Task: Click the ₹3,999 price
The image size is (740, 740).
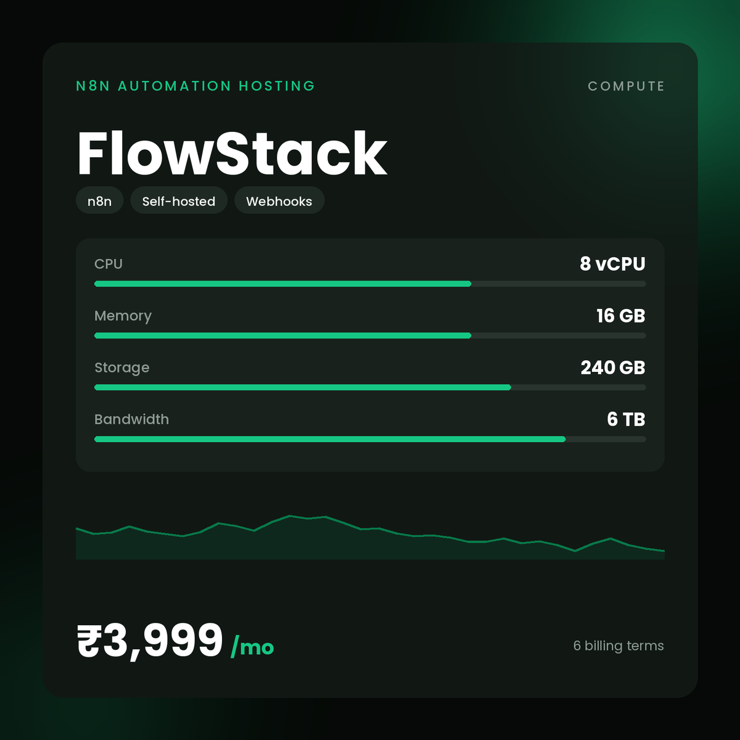Action: tap(150, 641)
